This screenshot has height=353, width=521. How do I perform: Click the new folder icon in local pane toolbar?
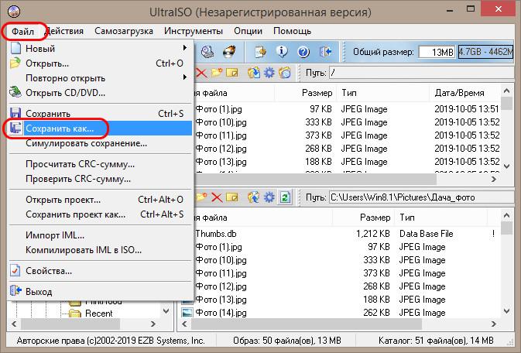click(201, 197)
